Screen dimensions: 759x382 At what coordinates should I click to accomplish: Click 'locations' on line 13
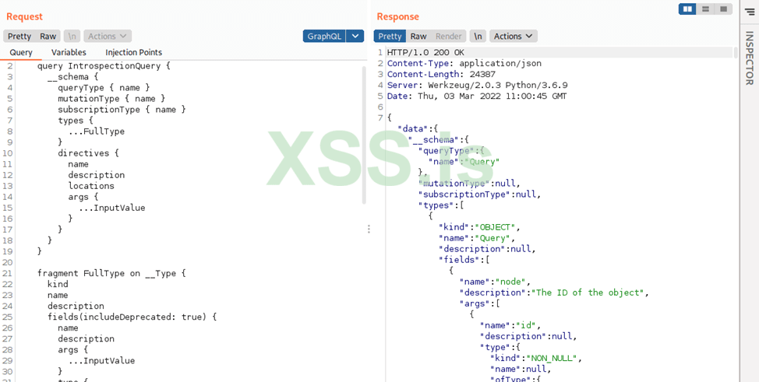click(x=91, y=186)
